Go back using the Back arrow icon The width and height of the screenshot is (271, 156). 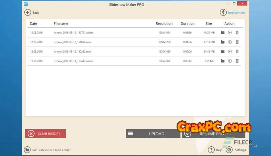[28, 13]
